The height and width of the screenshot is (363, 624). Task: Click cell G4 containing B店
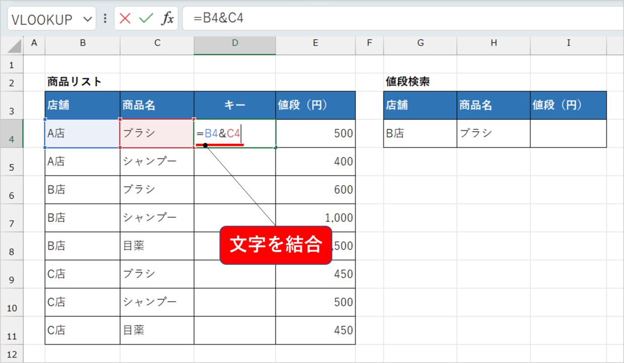[x=420, y=133]
